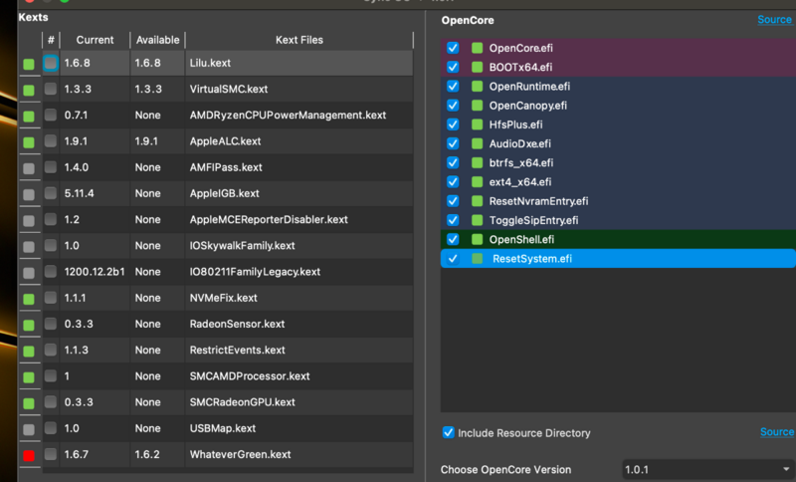
Task: Tick the WhateverGreen.kext selection checkbox
Action: (51, 454)
